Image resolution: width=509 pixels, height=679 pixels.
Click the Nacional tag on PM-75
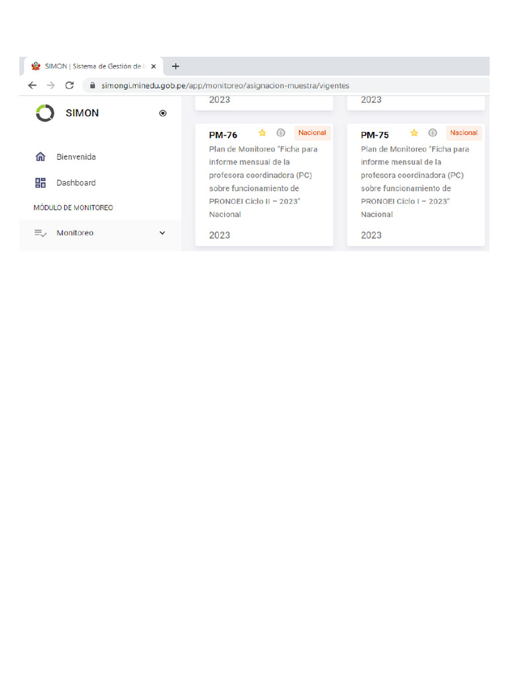[464, 133]
